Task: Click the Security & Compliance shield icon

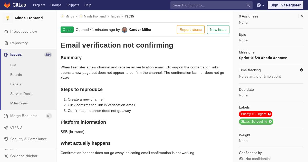Action: click(6, 139)
